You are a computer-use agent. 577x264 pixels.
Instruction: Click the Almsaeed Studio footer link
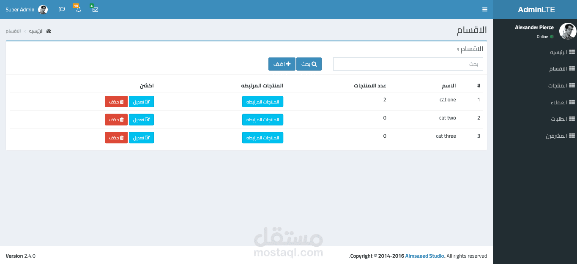(424, 256)
